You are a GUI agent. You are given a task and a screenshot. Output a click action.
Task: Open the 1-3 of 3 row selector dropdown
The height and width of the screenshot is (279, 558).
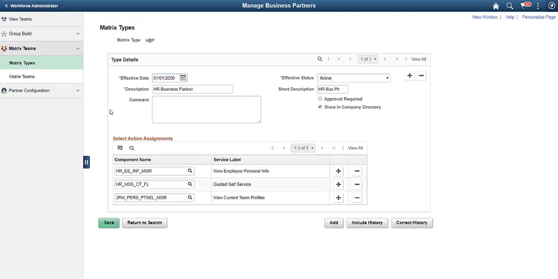(x=303, y=148)
